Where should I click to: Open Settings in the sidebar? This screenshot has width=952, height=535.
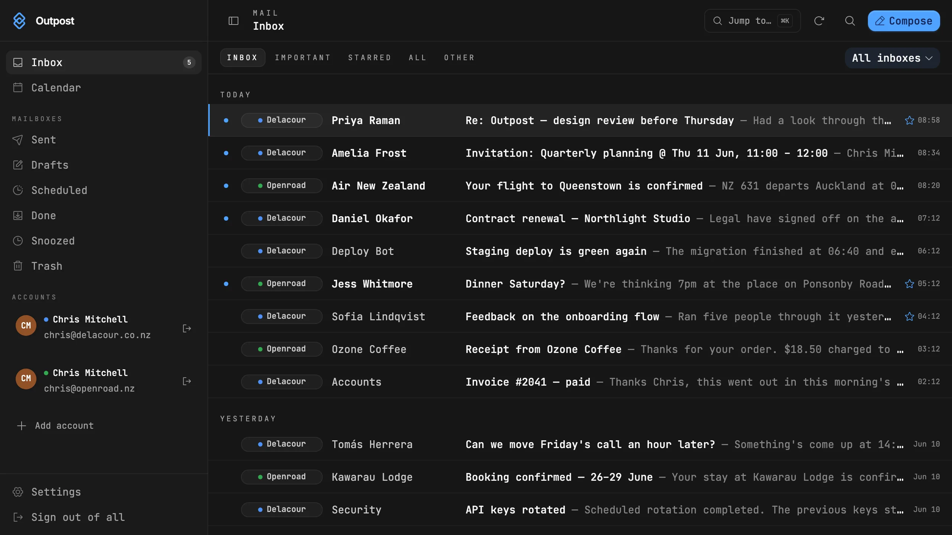tap(104, 492)
